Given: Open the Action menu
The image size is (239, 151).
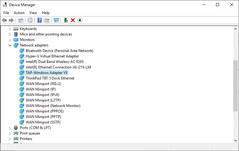Looking at the screenshot, I should [19, 13].
